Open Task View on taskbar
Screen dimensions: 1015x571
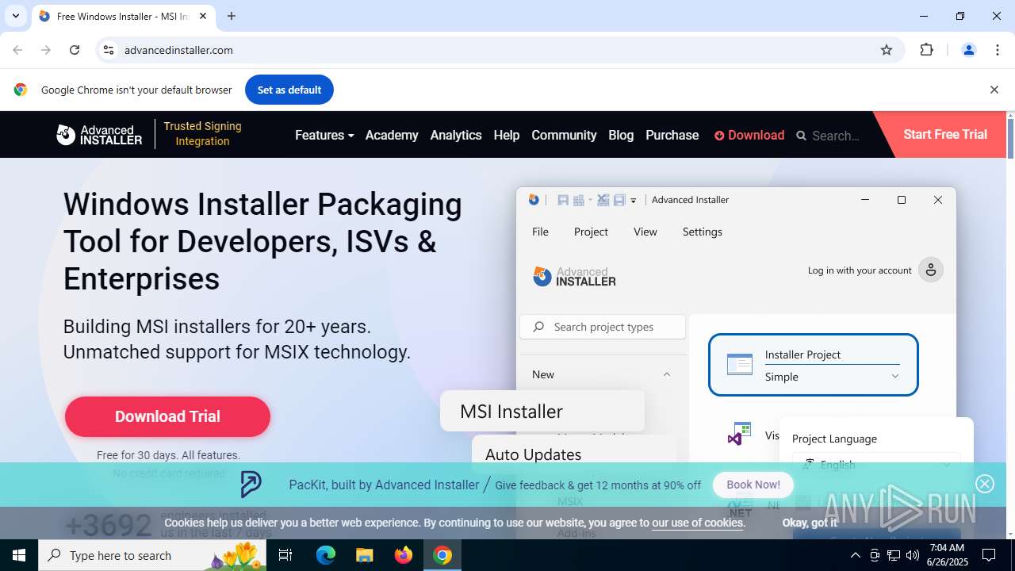tap(285, 555)
